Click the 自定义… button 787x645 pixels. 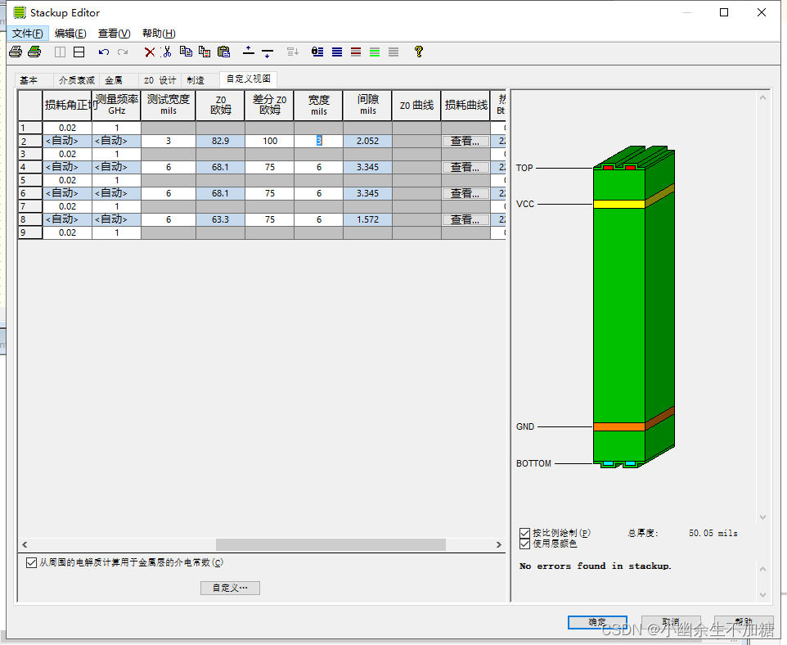point(230,588)
